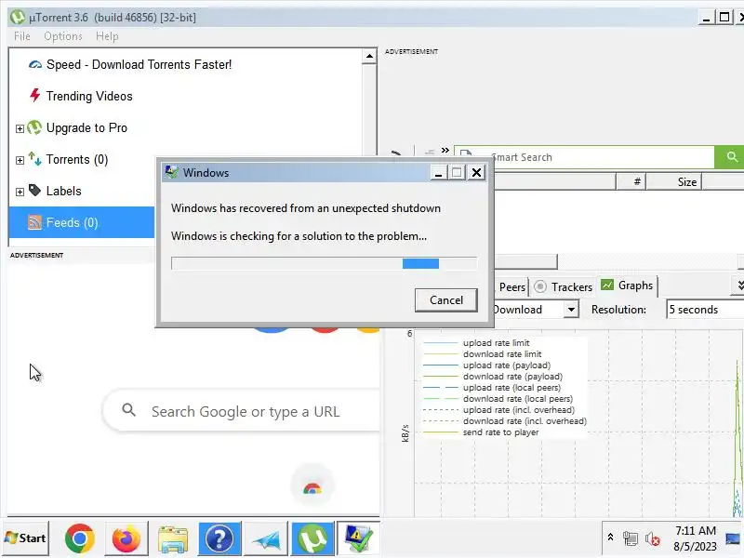This screenshot has width=744, height=558.
Task: Click the show desktop monitor icon
Action: click(x=733, y=538)
